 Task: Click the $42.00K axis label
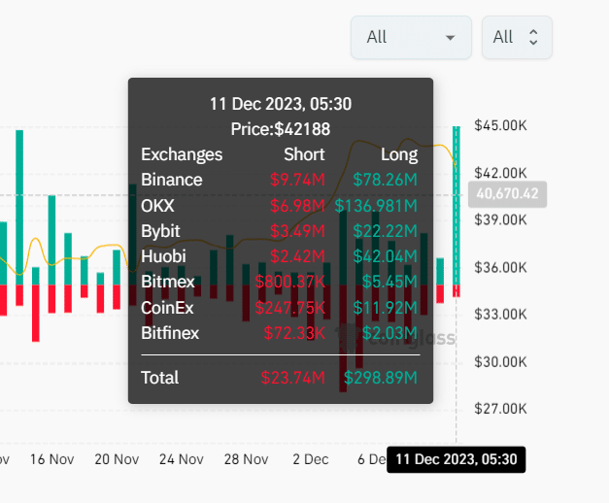[x=500, y=173]
